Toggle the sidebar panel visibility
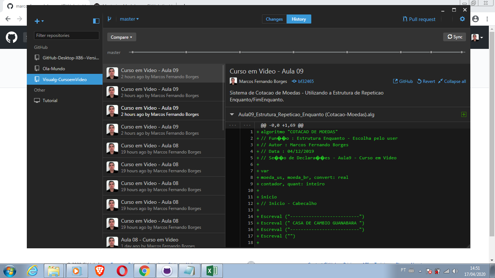The width and height of the screenshot is (495, 278). coord(96,21)
